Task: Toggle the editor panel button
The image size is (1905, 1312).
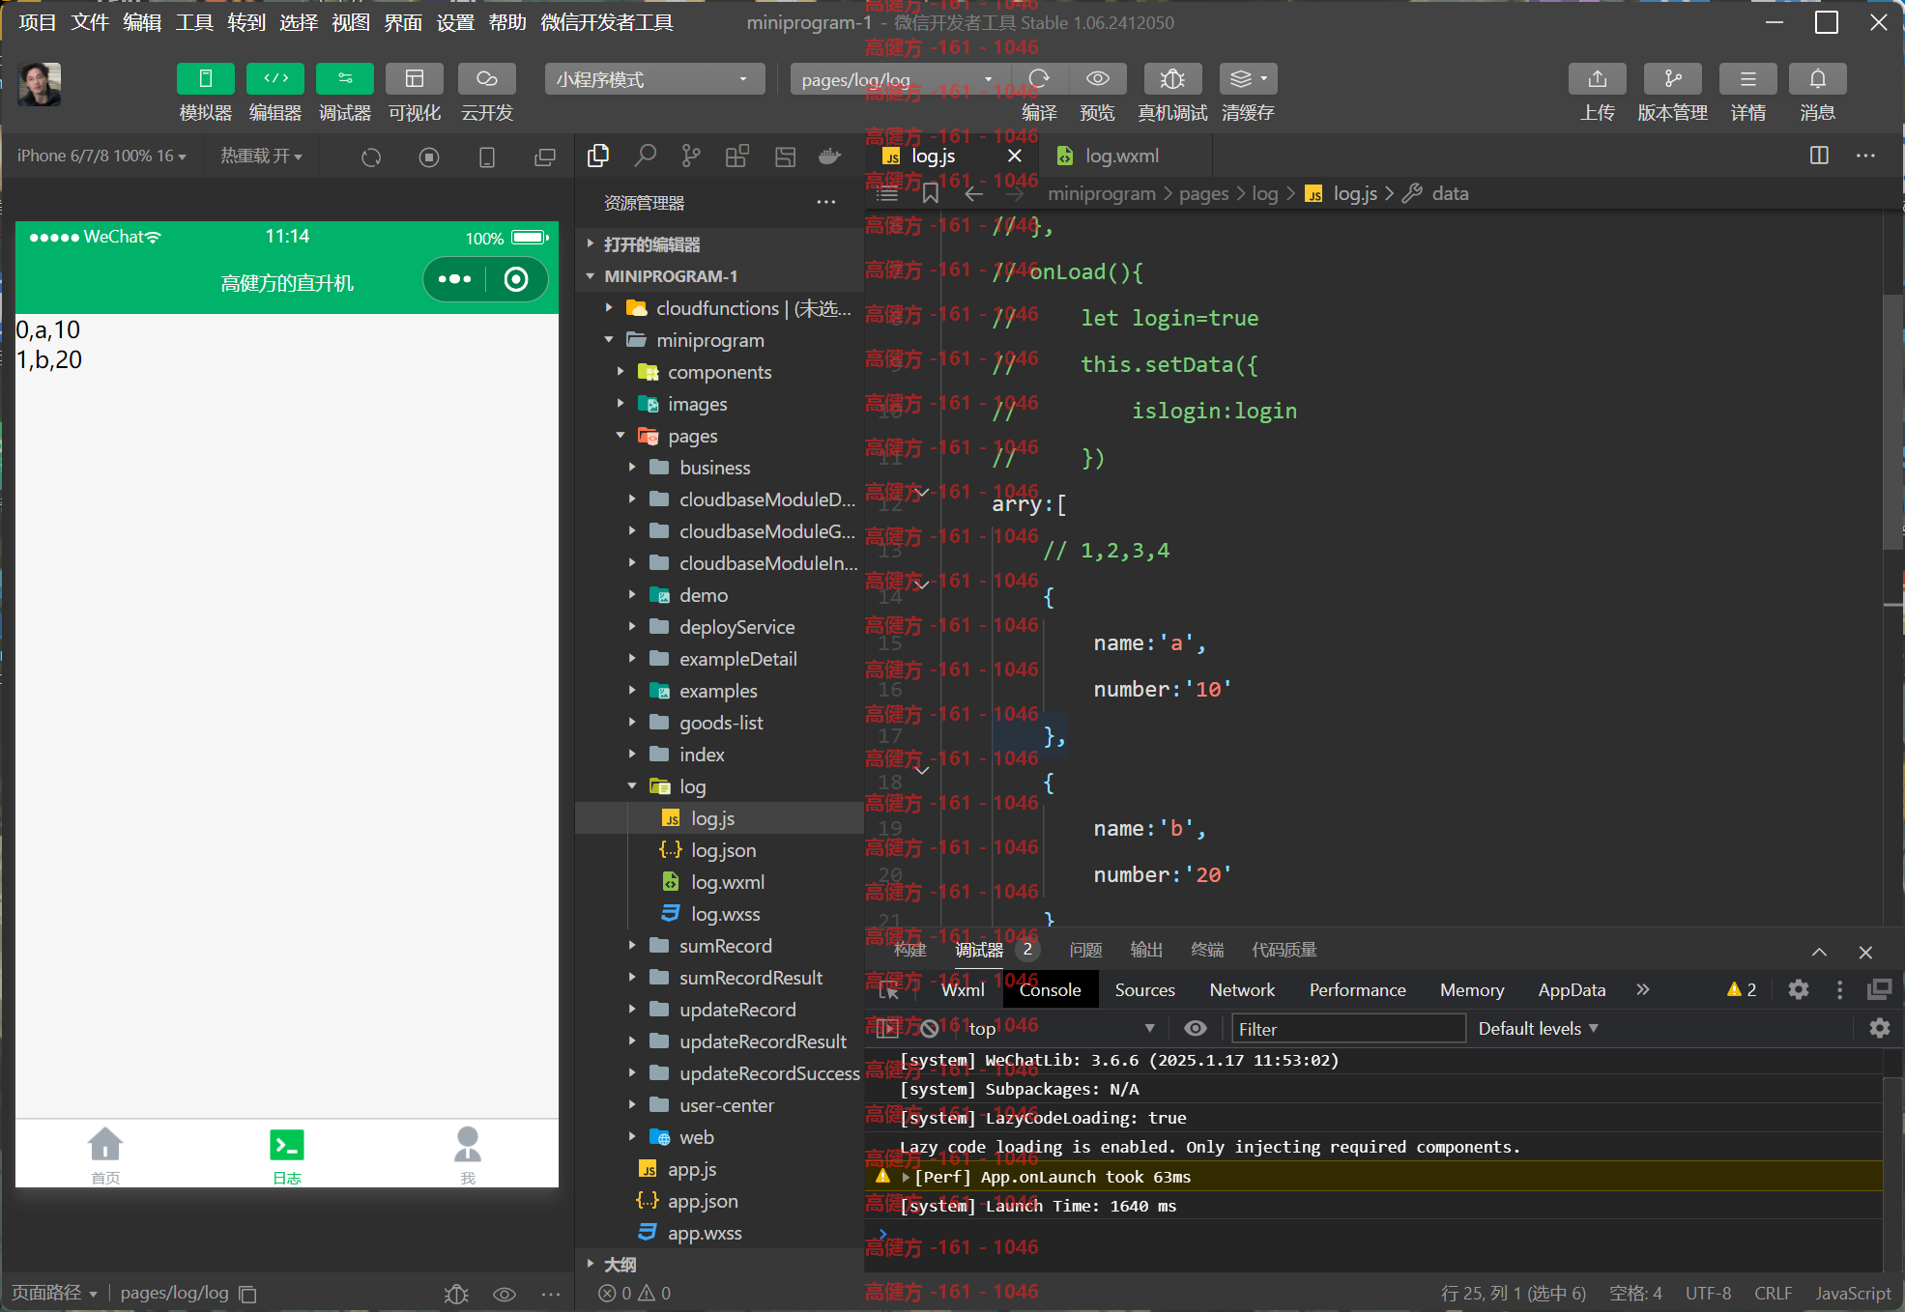Action: 275,79
